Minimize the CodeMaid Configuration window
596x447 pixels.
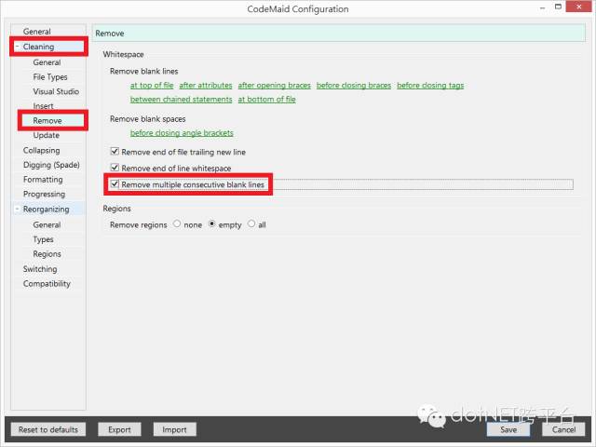tap(542, 7)
